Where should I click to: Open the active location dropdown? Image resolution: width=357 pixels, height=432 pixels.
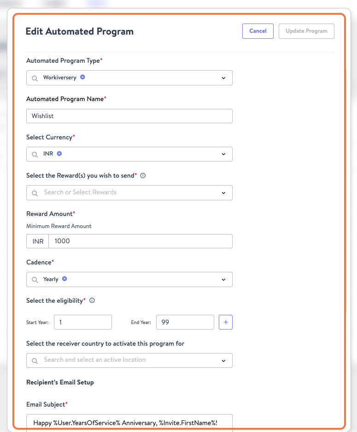coord(223,360)
